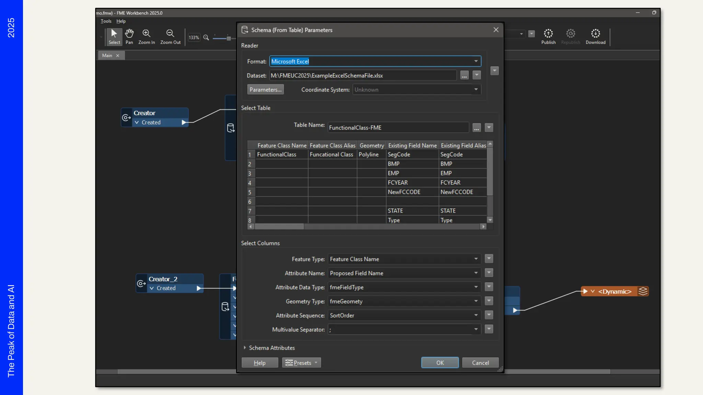Click the zoom level slider handle

[229, 38]
